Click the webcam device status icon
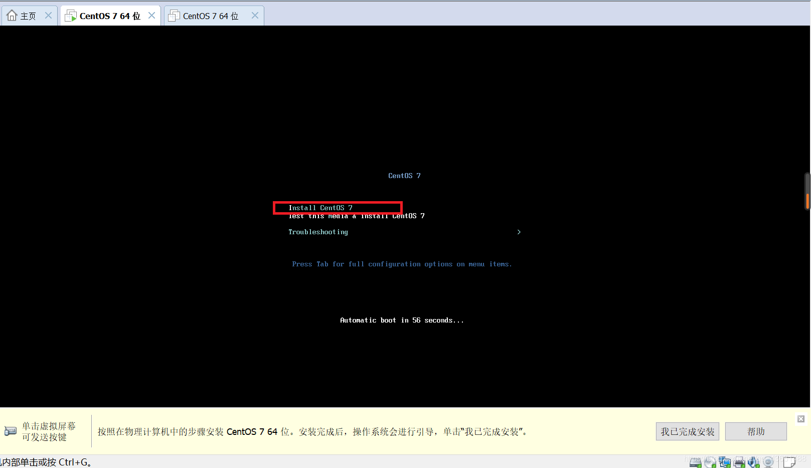This screenshot has width=811, height=468. 768,462
